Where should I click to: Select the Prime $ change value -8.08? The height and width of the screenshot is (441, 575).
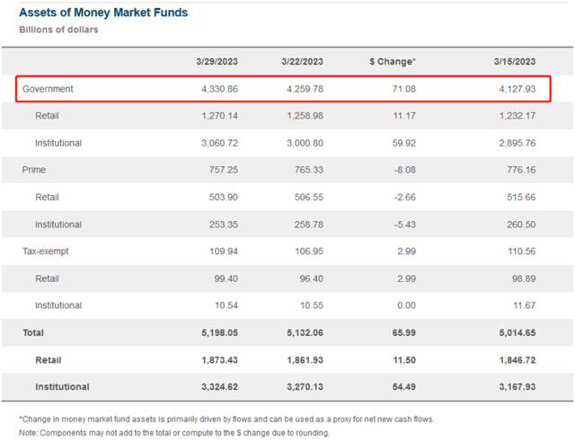click(401, 170)
